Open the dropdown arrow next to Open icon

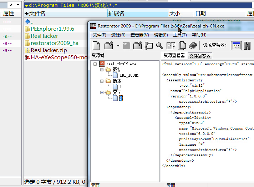(118, 46)
